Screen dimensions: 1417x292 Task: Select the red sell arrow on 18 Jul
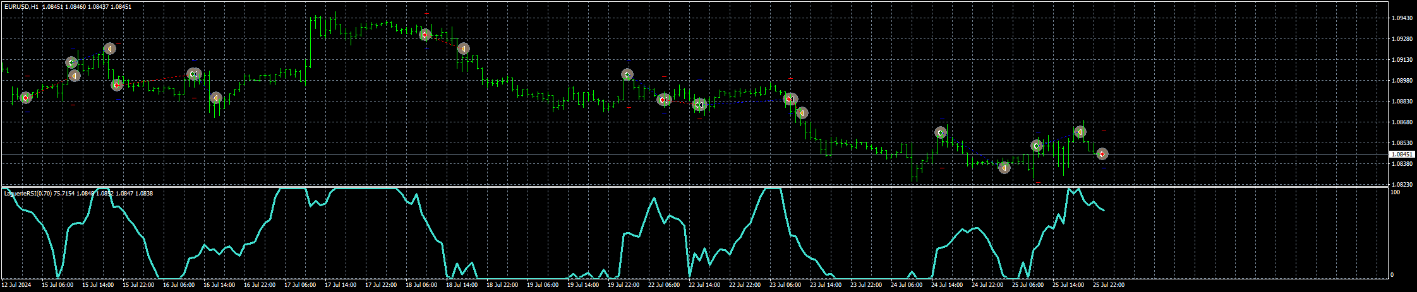coord(425,35)
